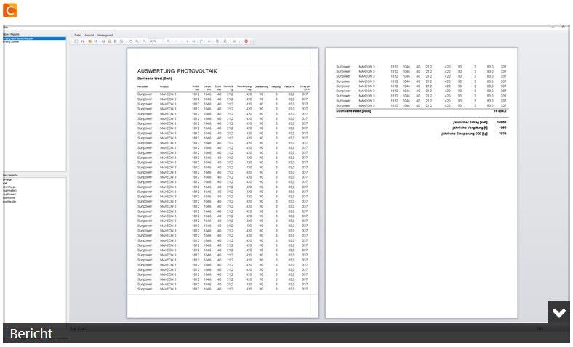Expand the scale options dropdown arrow
This screenshot has width=573, height=347.
[x=124, y=41]
